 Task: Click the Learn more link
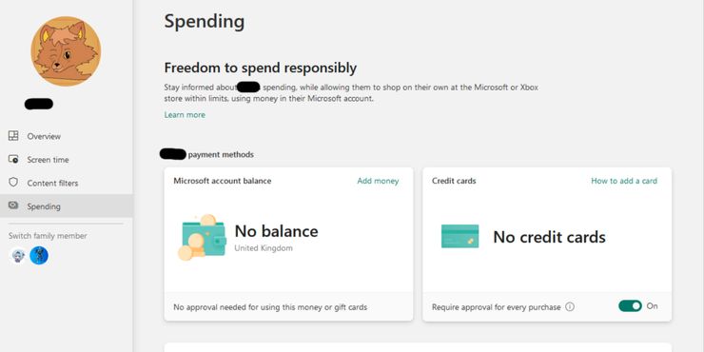click(185, 115)
